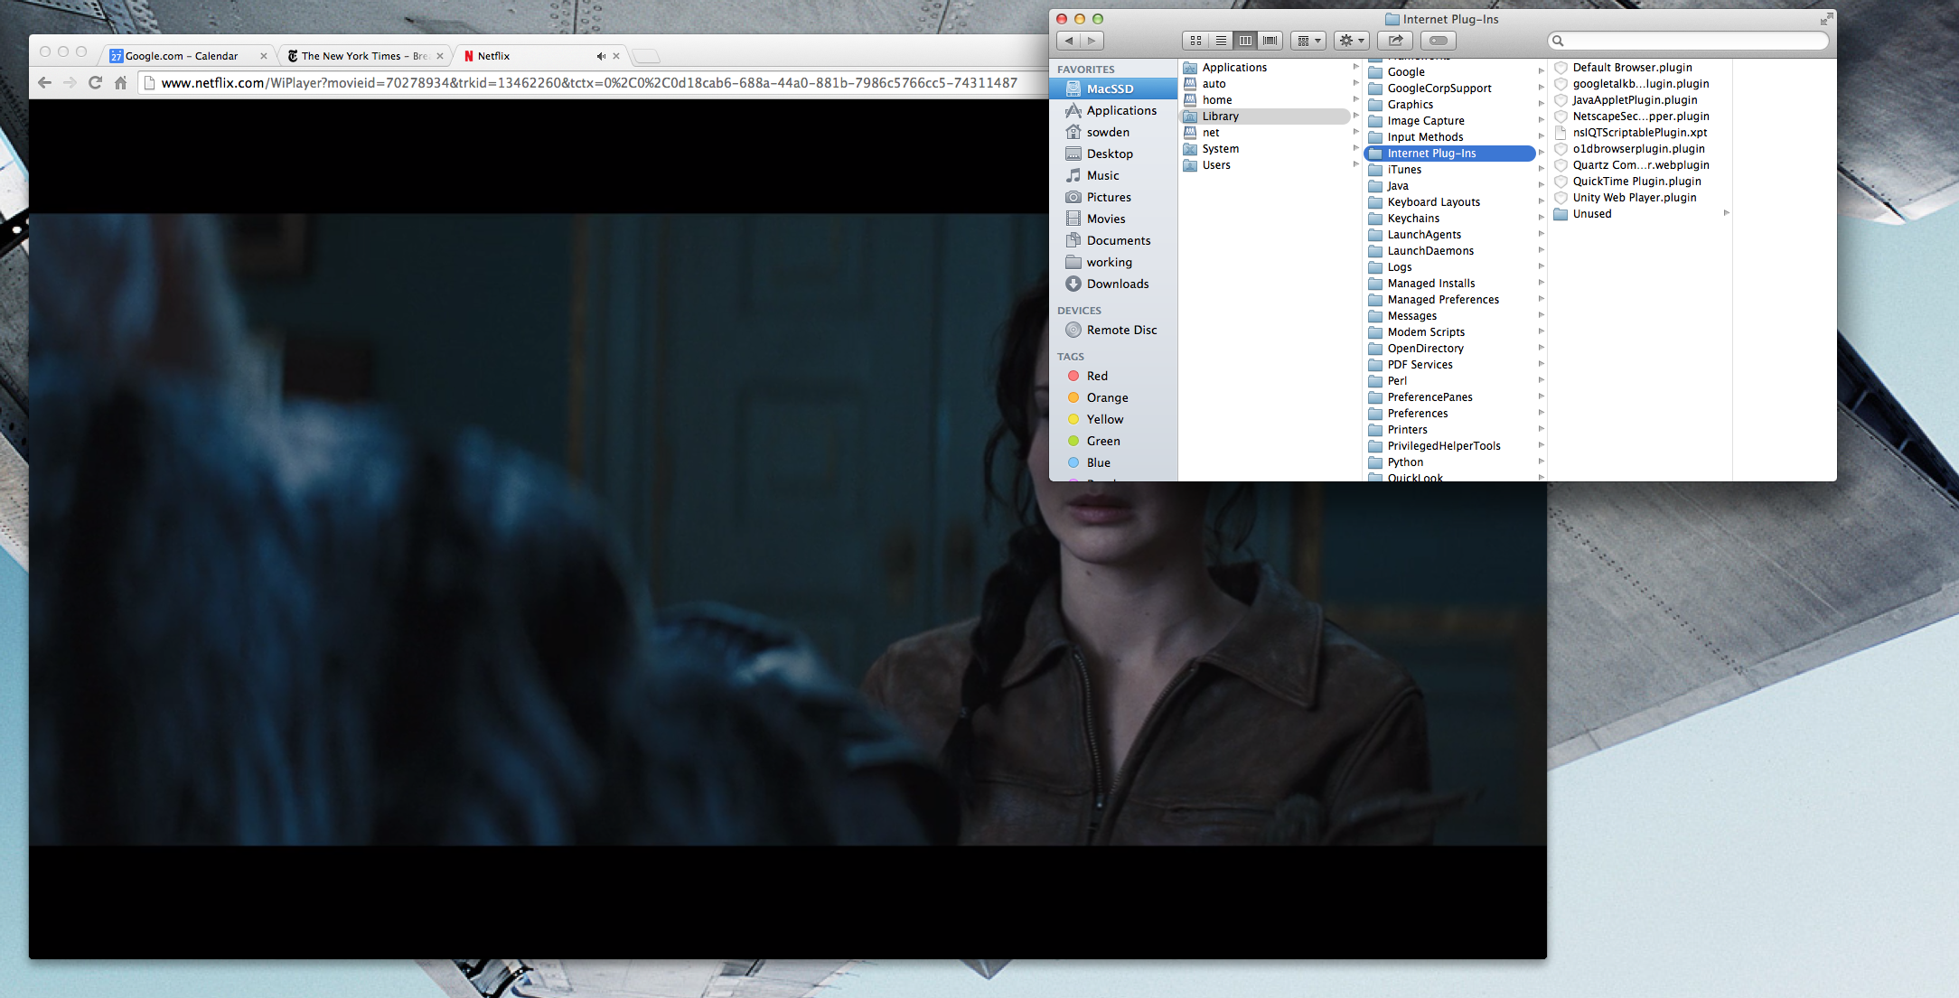
Task: Click the Finder edit tags button
Action: tap(1439, 41)
